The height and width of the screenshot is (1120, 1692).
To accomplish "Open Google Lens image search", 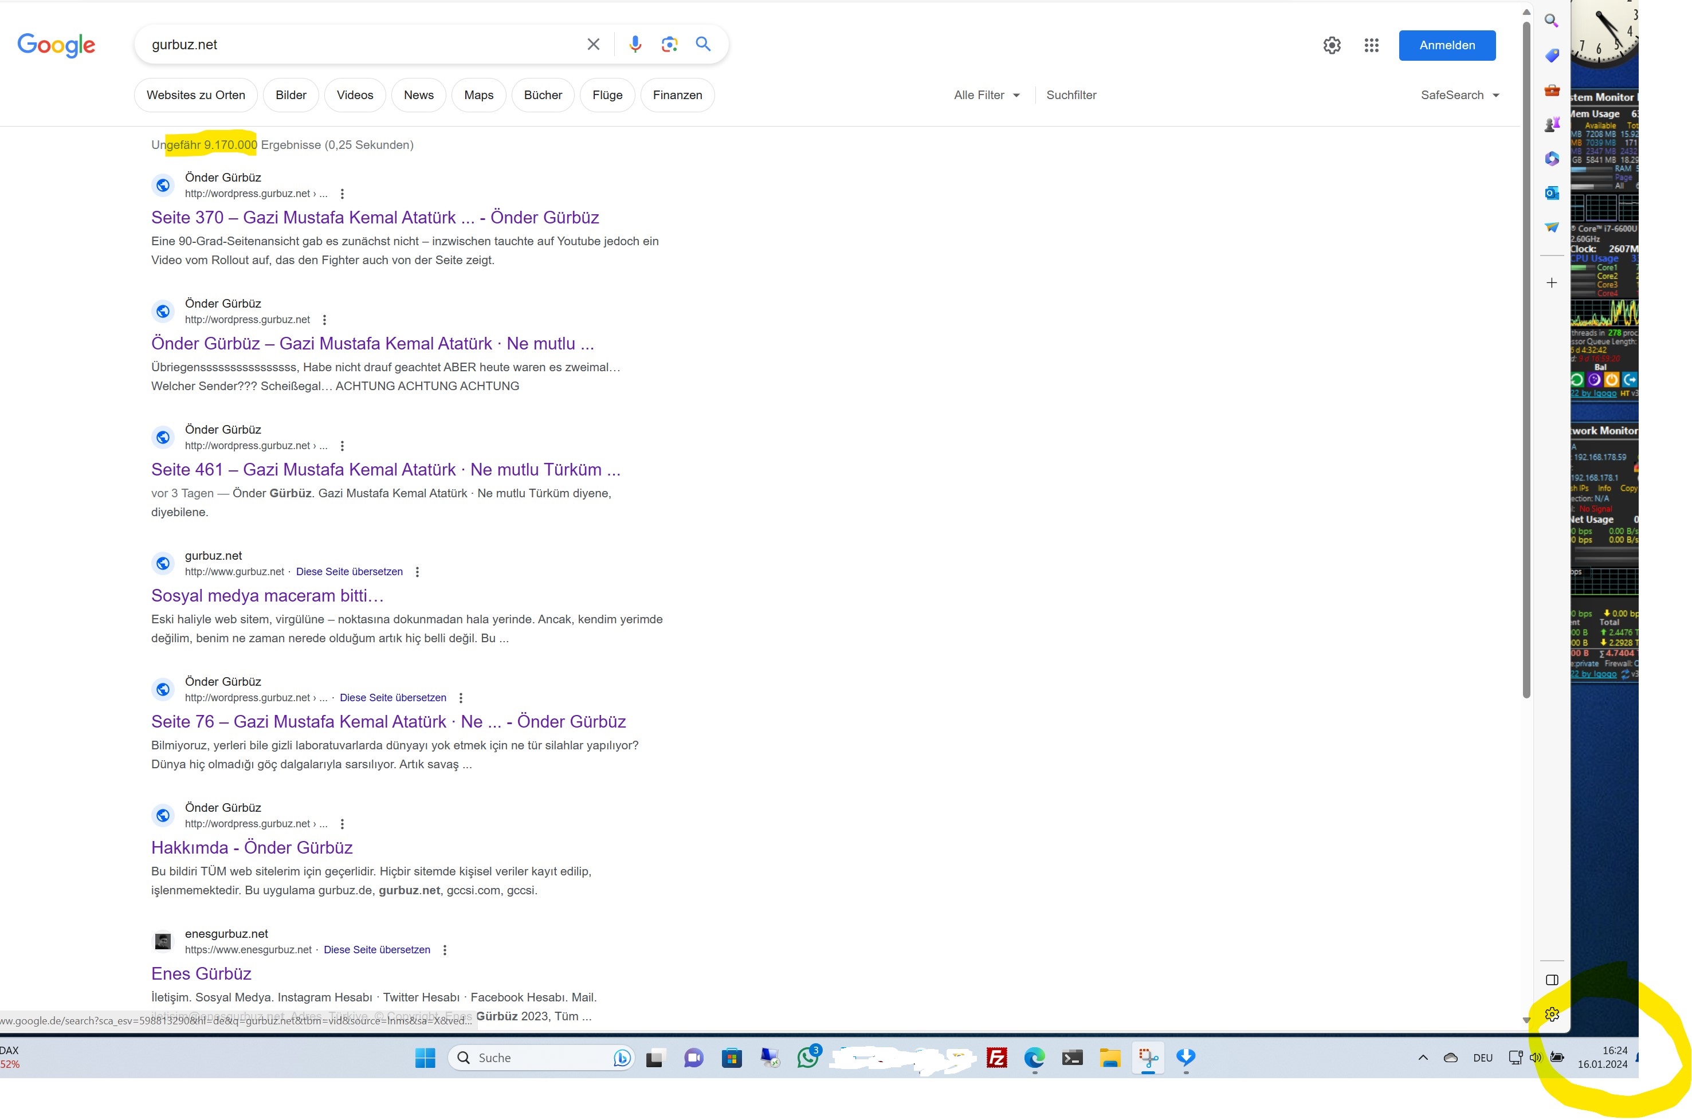I will pyautogui.click(x=669, y=44).
